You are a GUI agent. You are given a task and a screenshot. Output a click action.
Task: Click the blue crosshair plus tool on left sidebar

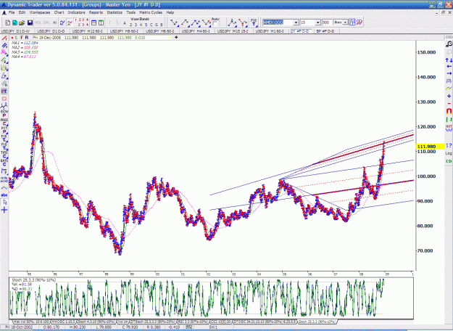pyautogui.click(x=4, y=210)
